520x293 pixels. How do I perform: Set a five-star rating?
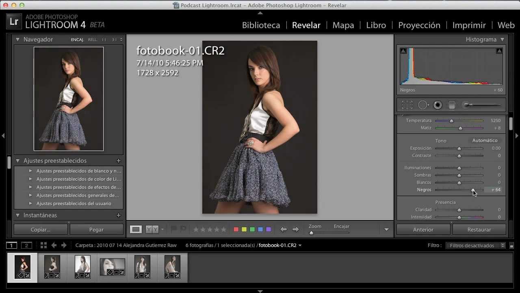pos(223,230)
